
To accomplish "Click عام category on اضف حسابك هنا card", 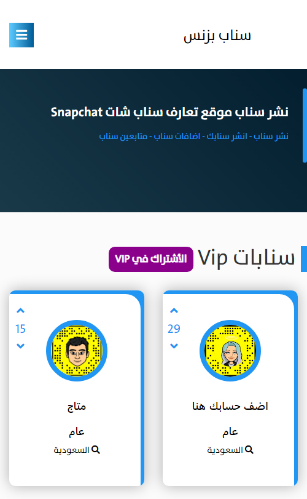I will pyautogui.click(x=230, y=432).
